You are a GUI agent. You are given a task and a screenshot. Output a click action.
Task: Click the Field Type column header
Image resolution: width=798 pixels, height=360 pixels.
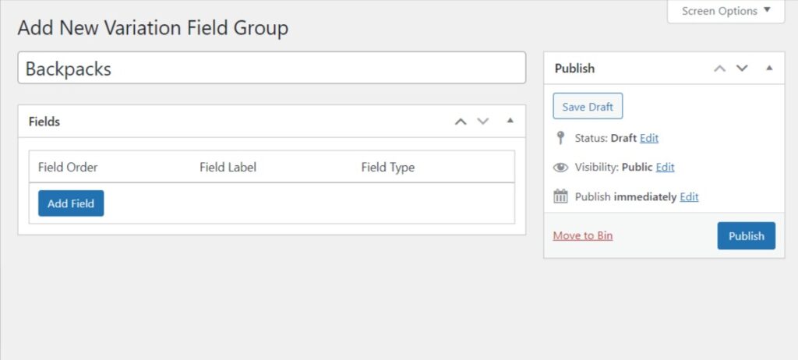pyautogui.click(x=388, y=168)
